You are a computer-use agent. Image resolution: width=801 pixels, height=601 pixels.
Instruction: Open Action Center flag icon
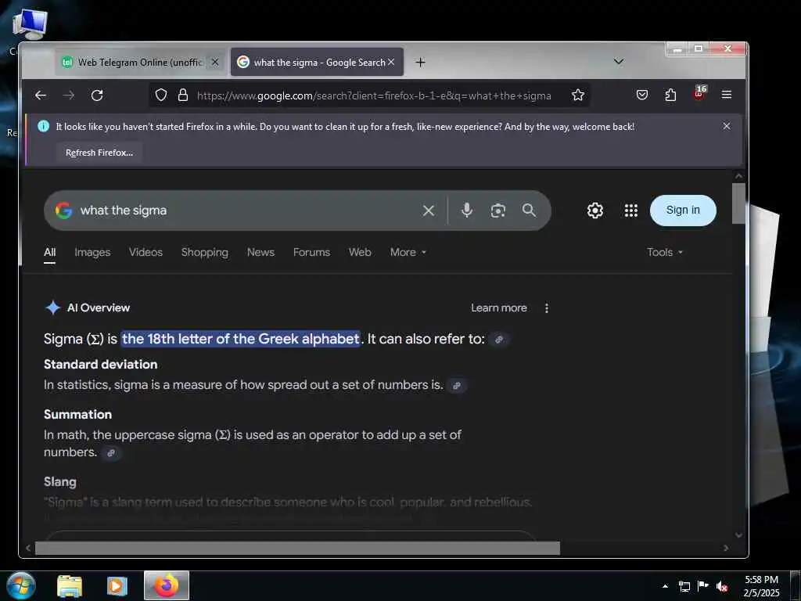703,587
